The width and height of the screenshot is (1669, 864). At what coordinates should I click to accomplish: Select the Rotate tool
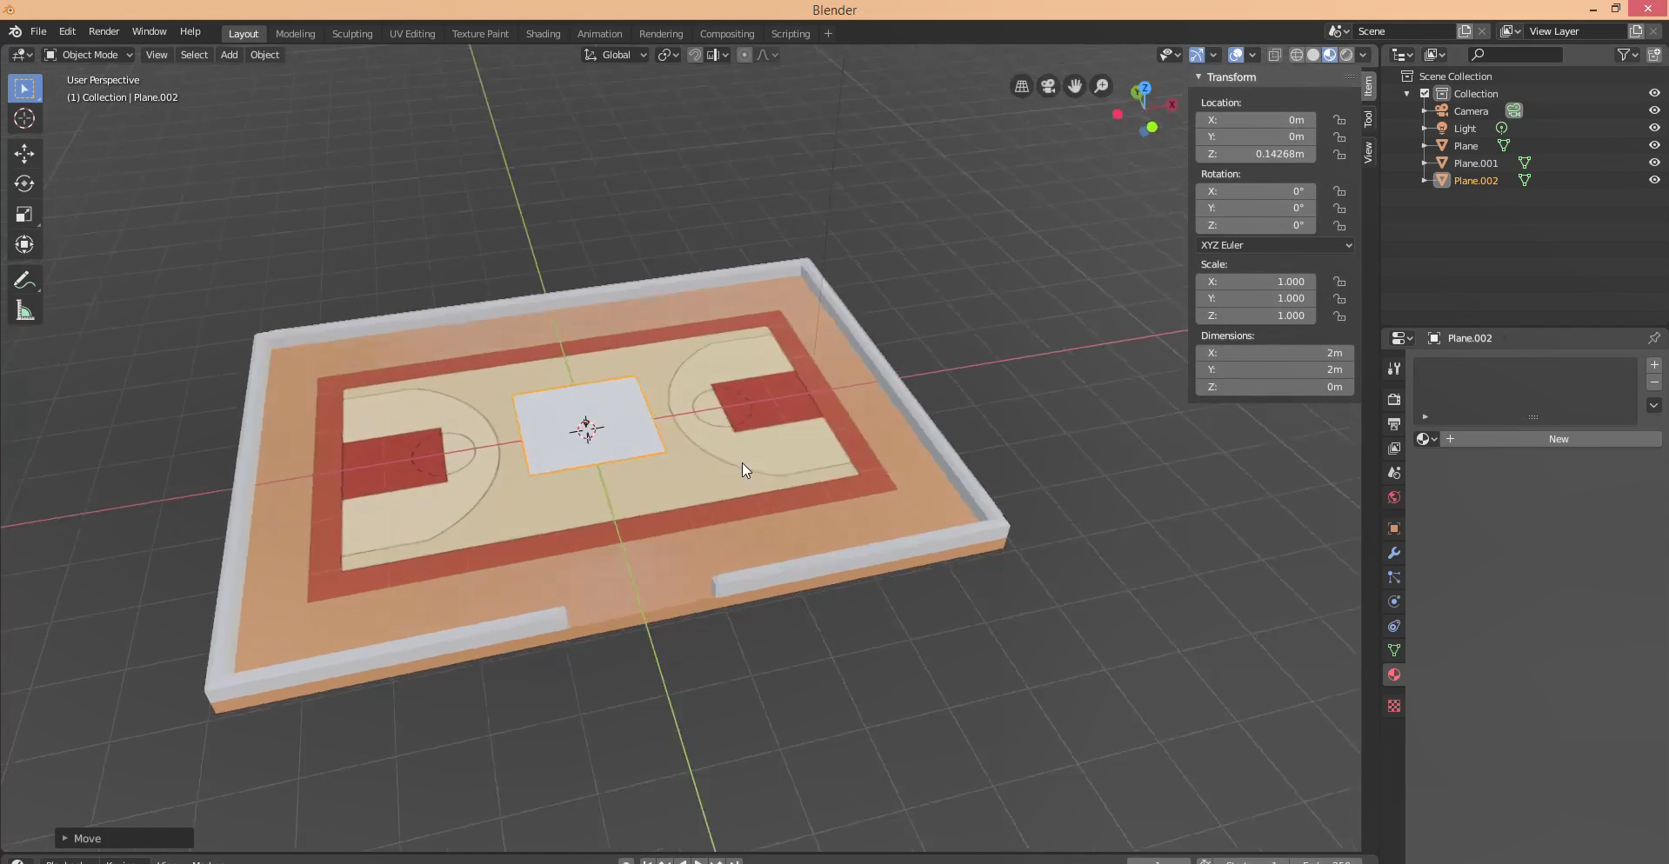[x=24, y=184]
